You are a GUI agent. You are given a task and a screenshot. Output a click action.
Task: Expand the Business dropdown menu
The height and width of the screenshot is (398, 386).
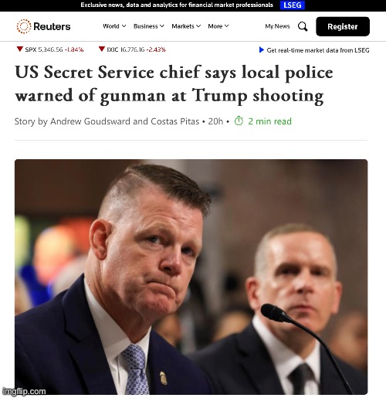(x=149, y=26)
